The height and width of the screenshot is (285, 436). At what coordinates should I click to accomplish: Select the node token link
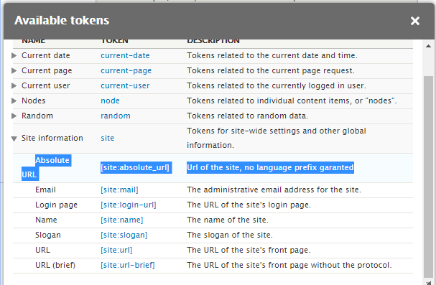click(110, 101)
